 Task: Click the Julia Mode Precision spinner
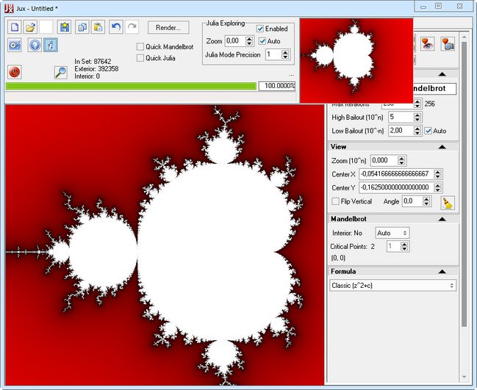point(285,54)
